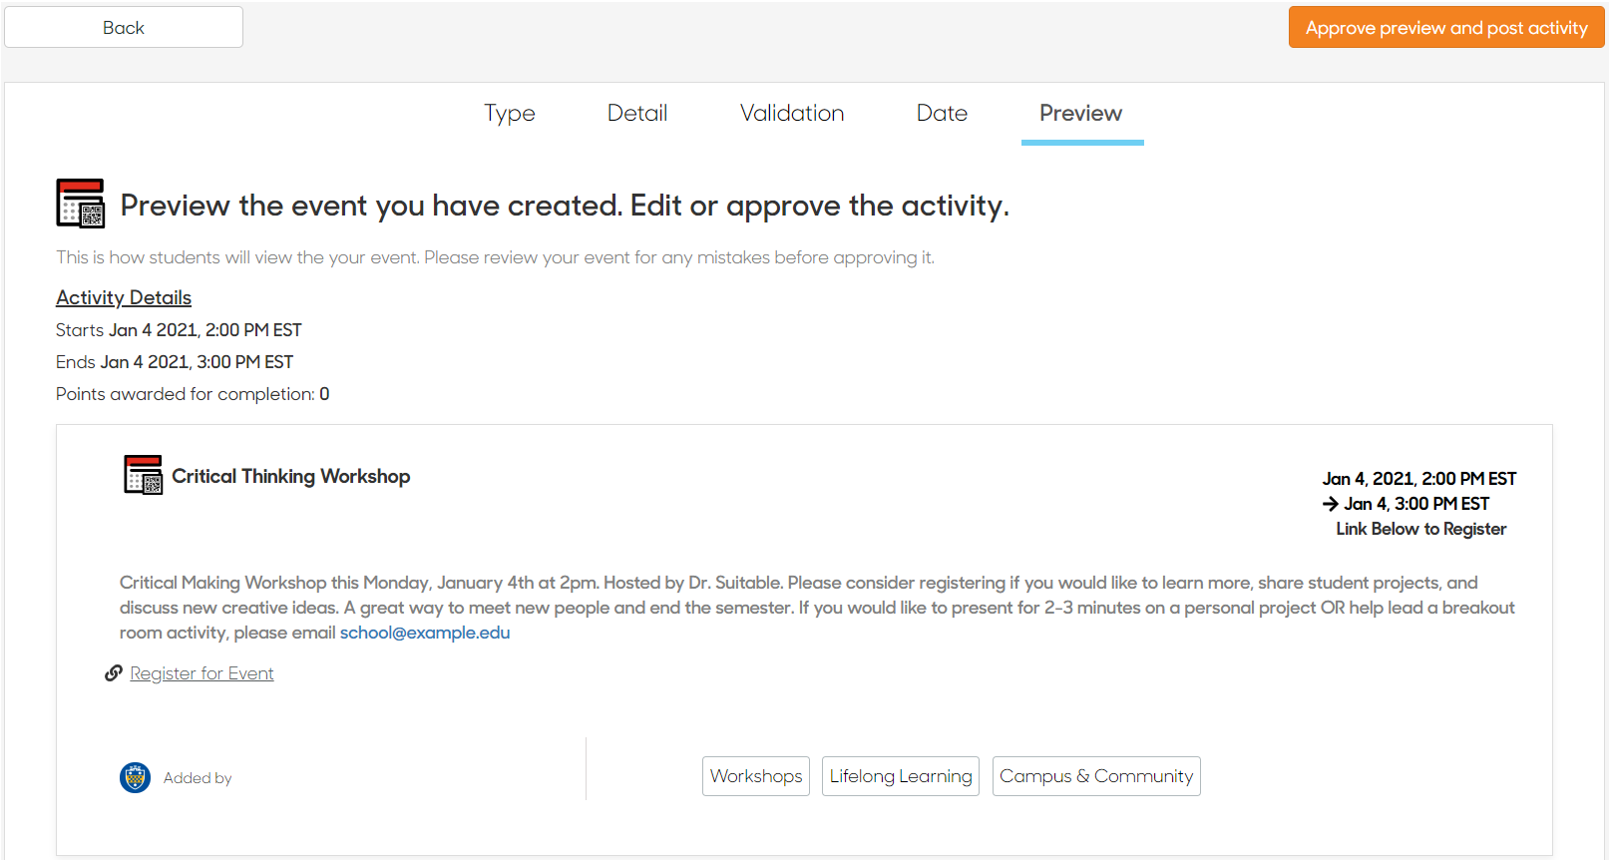Select the Date tab
The image size is (1610, 865).
[x=942, y=113]
